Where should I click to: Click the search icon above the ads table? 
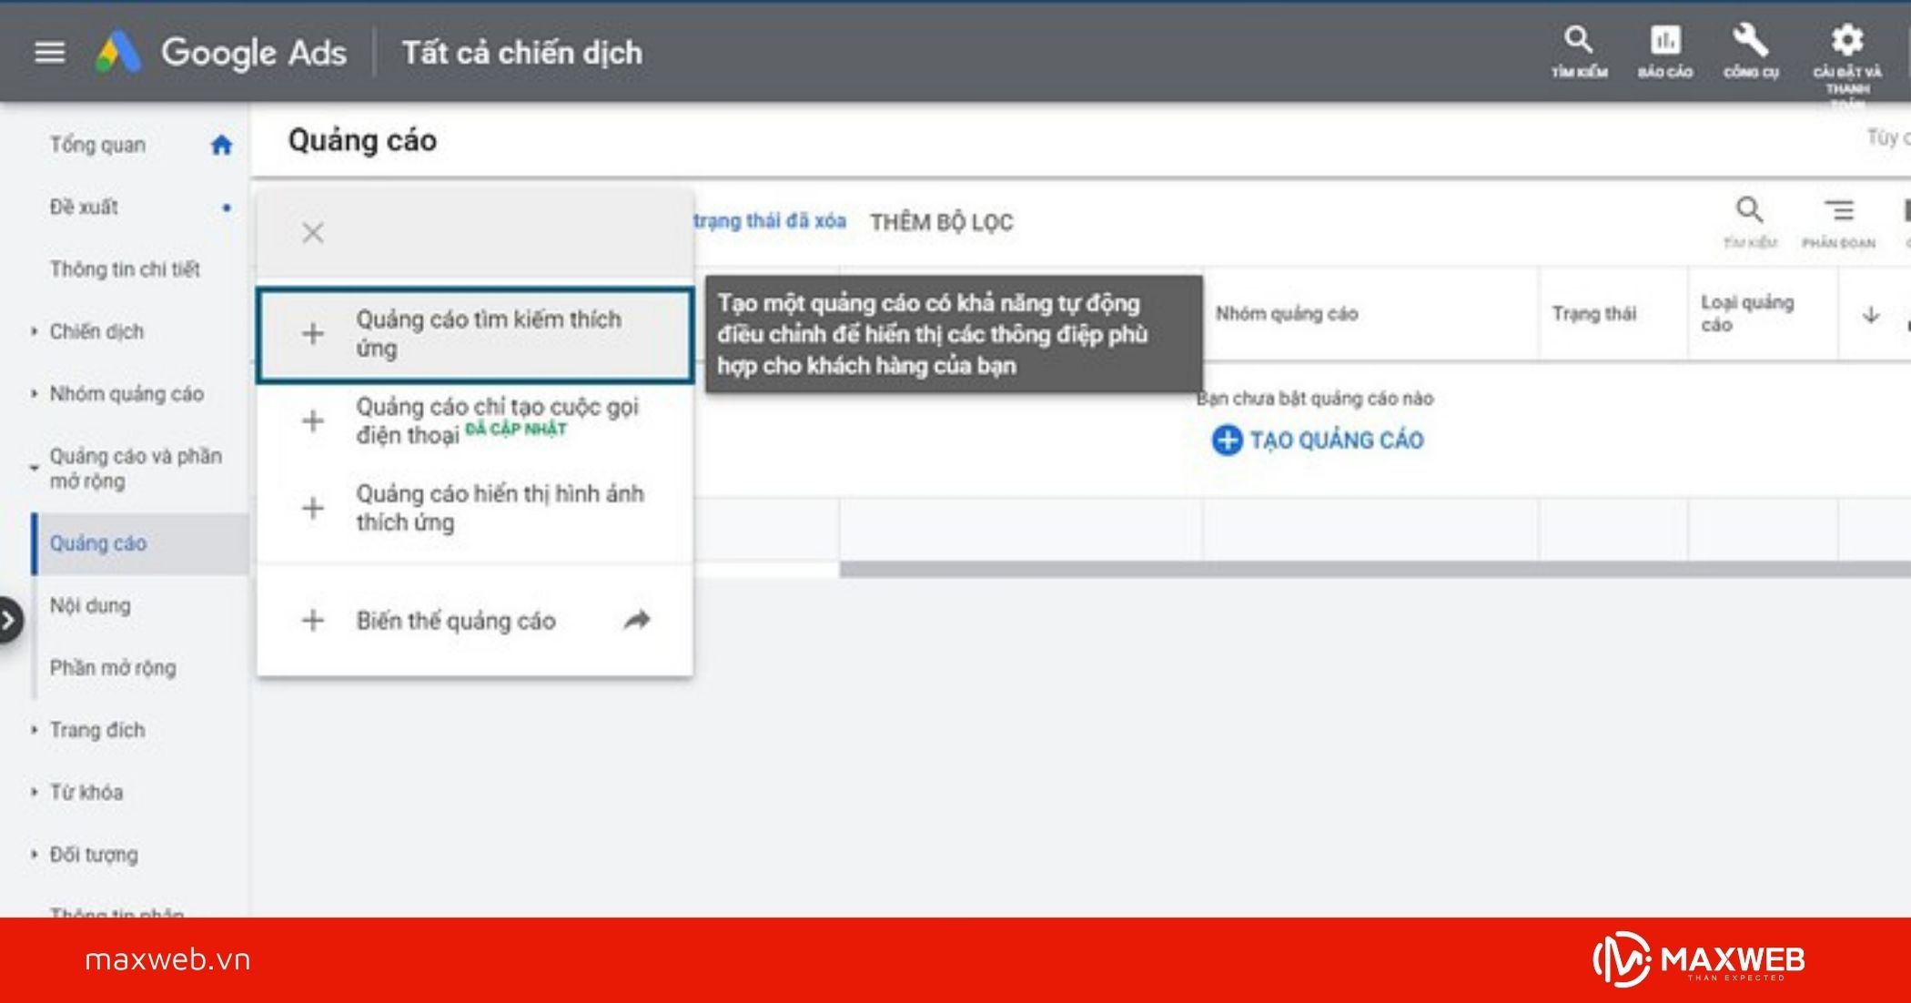1749,211
